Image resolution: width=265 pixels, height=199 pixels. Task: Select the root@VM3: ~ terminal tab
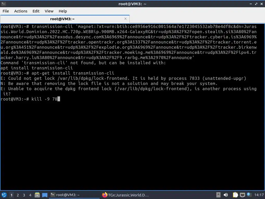click(x=65, y=19)
